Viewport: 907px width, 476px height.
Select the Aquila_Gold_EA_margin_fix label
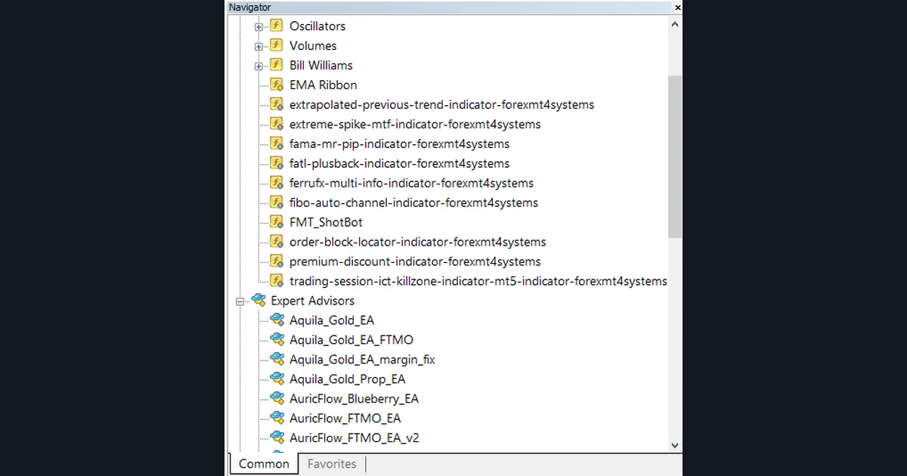362,360
